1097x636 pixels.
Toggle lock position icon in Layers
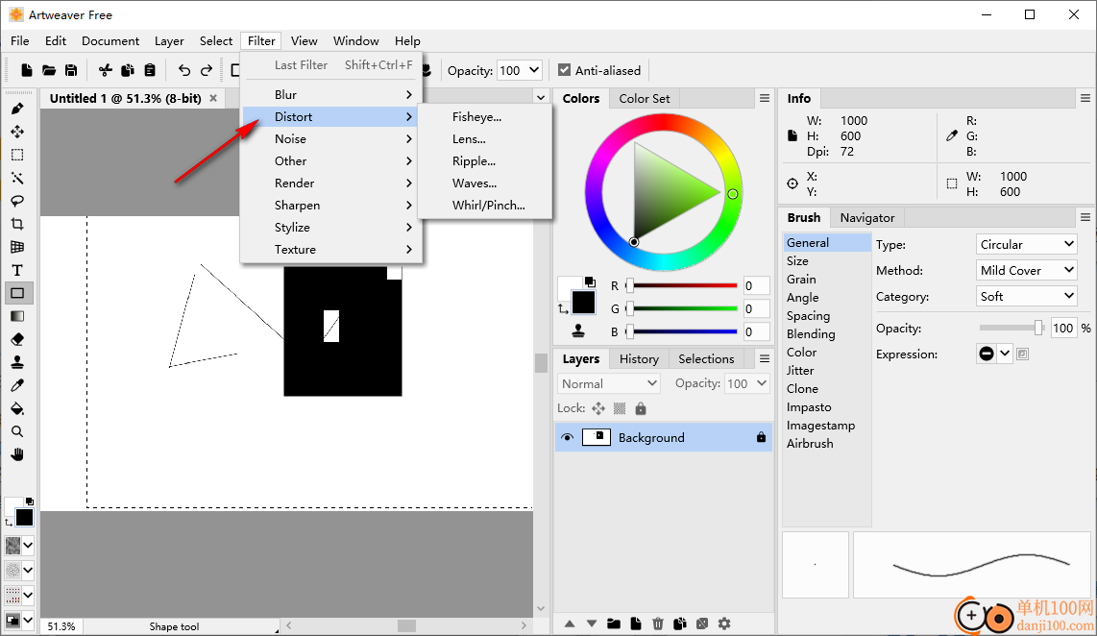coord(598,408)
